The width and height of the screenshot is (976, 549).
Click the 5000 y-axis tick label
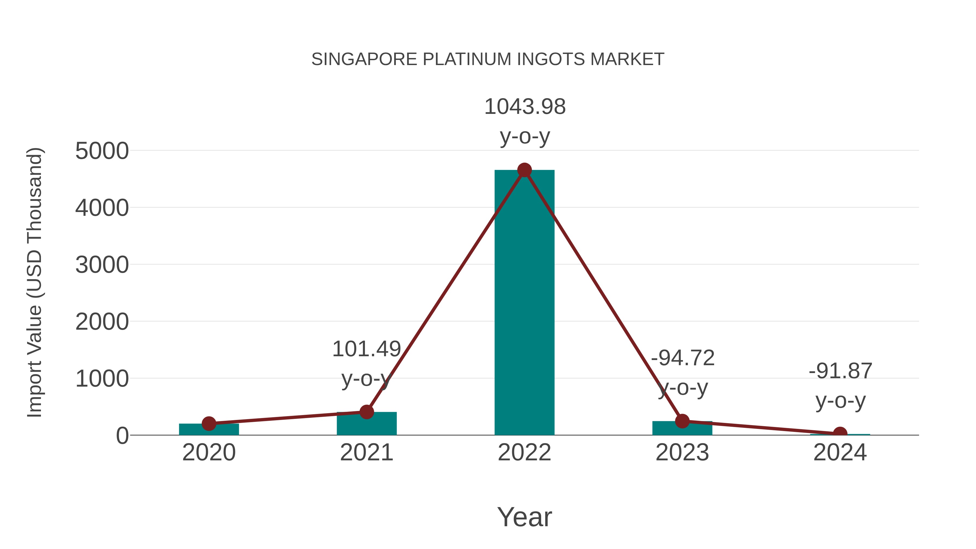(102, 151)
